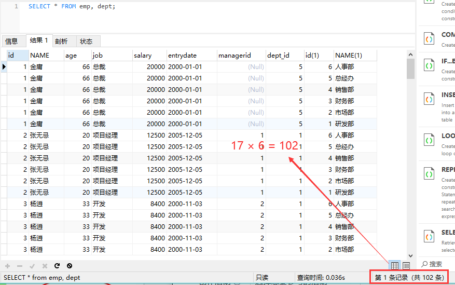Sort by the id column header

pos(18,55)
